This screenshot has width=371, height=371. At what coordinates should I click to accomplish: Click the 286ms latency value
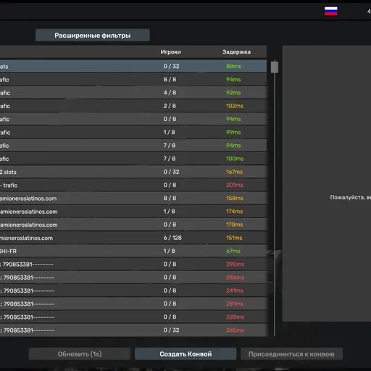[235, 278]
